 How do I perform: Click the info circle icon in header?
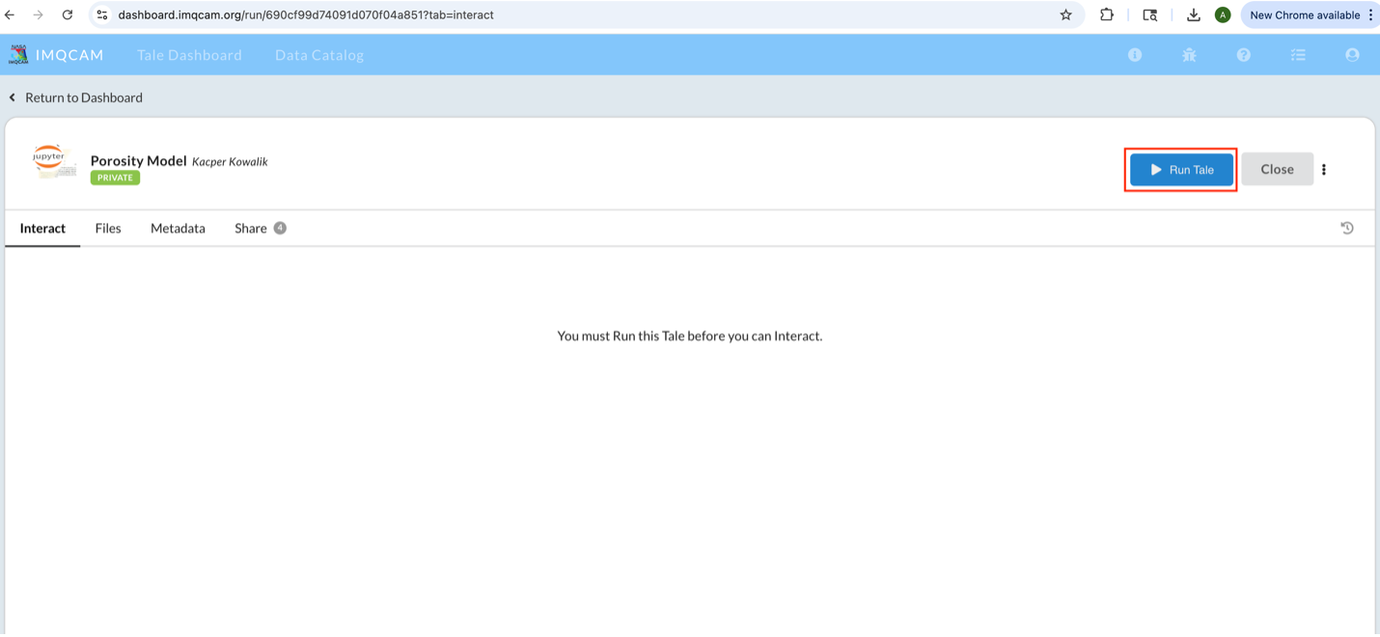[1135, 55]
